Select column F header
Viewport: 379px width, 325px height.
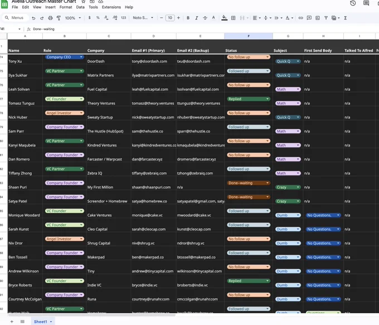249,36
